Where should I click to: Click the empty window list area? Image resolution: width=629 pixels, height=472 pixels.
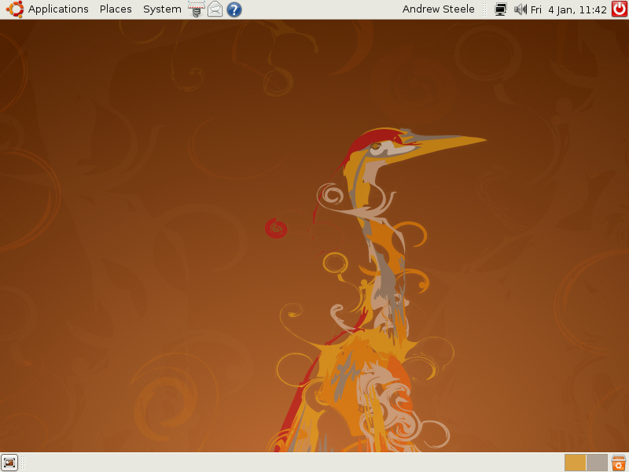coord(291,463)
